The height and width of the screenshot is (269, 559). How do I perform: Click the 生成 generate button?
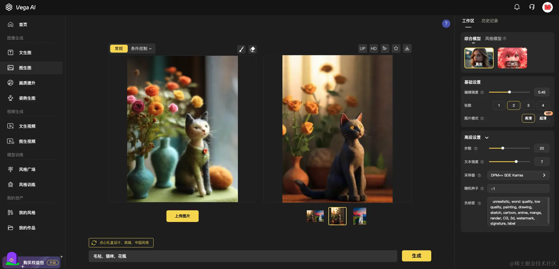[x=416, y=256]
